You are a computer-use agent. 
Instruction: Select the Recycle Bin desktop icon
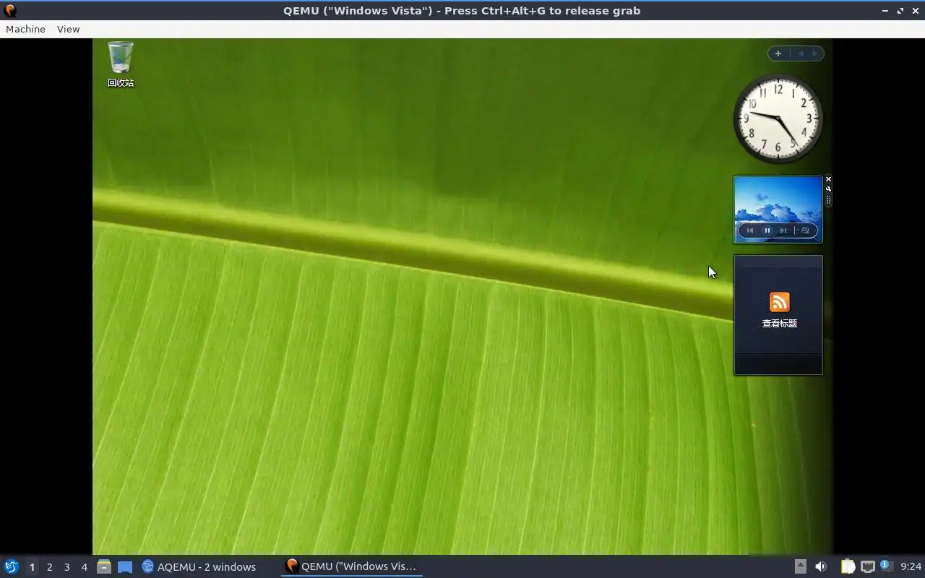pyautogui.click(x=121, y=64)
